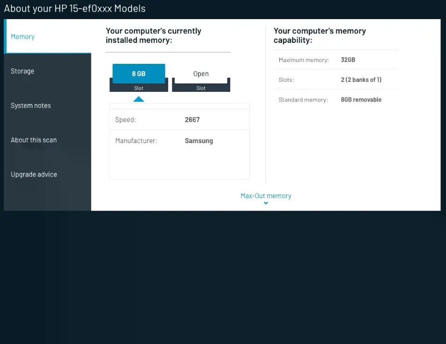This screenshot has width=446, height=344.
Task: Click the Slots: label
Action: 286,80
